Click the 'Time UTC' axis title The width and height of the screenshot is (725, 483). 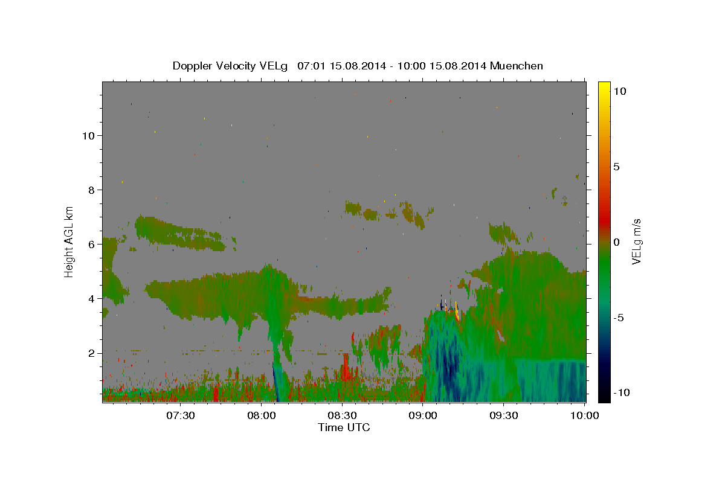pyautogui.click(x=344, y=427)
